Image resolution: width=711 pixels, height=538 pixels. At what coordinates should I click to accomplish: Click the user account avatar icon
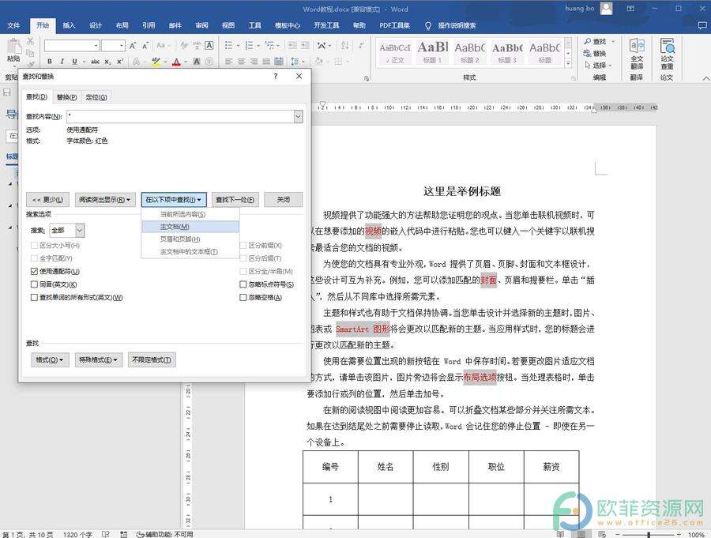point(606,9)
